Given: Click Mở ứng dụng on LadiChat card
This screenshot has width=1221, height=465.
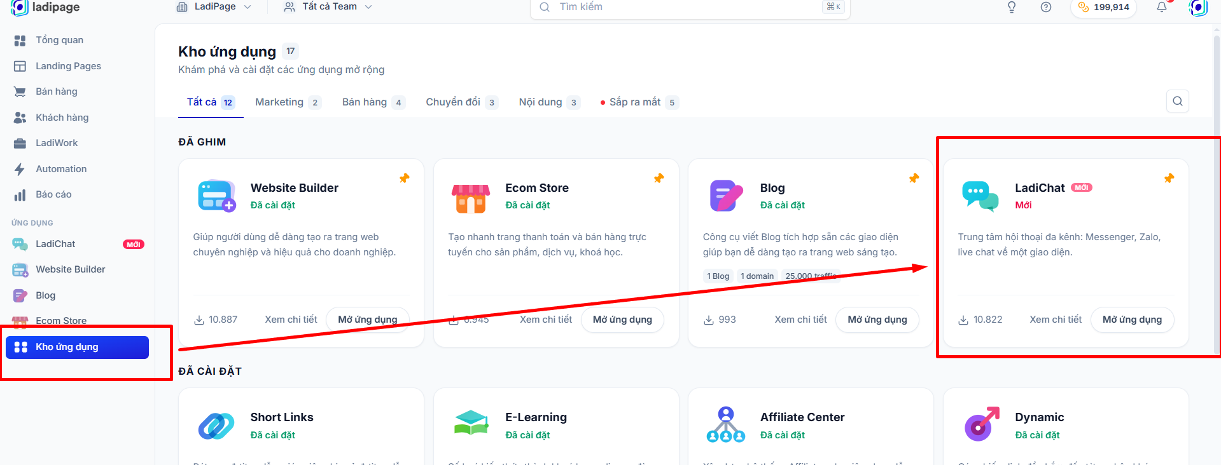Looking at the screenshot, I should pyautogui.click(x=1133, y=320).
